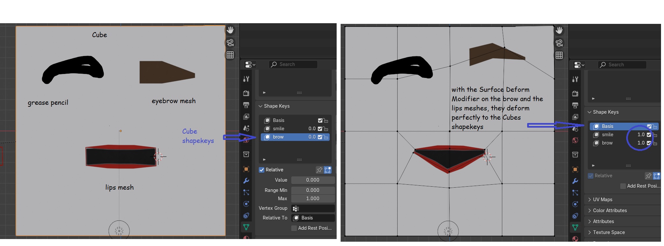
Task: Open Object Data mesh icon in left panel
Action: (246, 227)
